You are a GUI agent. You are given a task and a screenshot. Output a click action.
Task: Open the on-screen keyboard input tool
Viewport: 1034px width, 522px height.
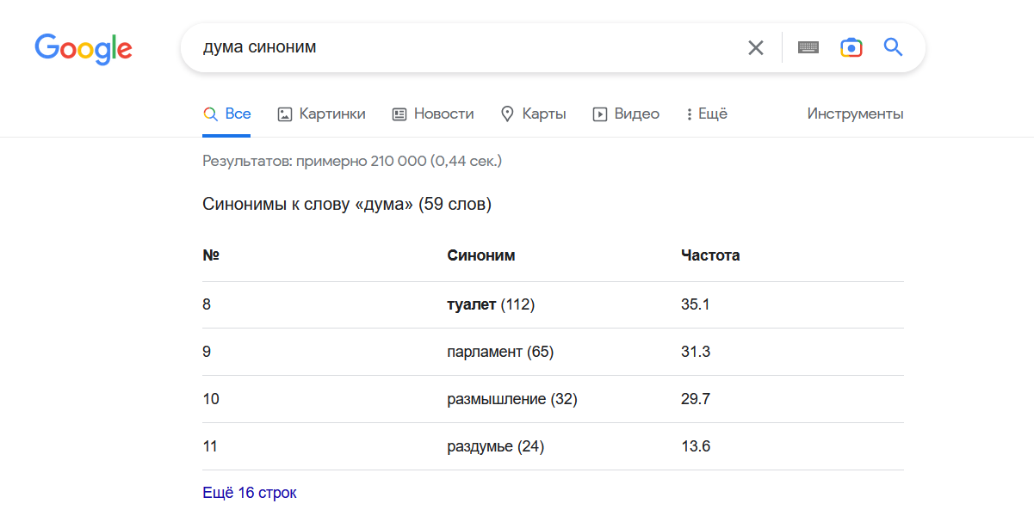click(808, 48)
